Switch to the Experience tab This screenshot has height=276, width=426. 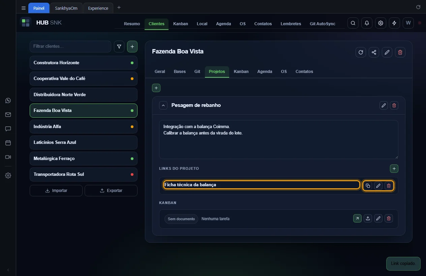[x=98, y=8]
